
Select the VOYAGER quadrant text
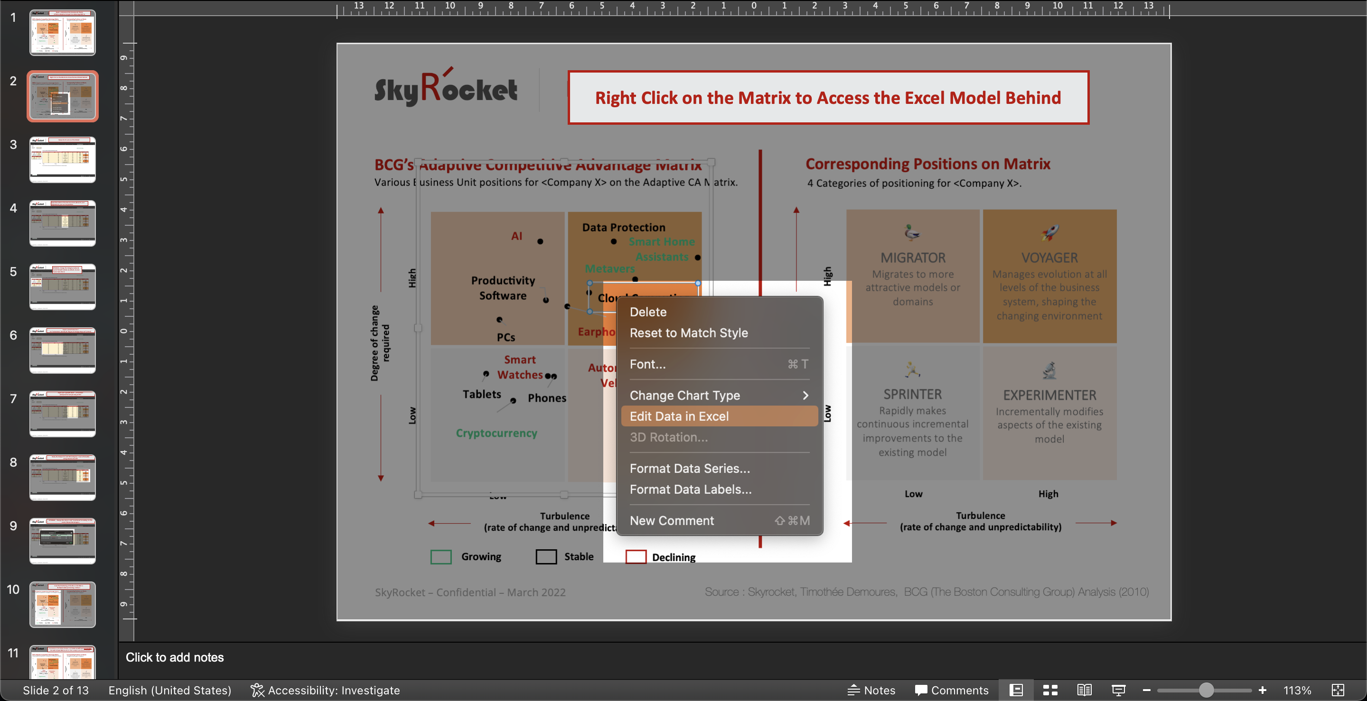[1049, 286]
